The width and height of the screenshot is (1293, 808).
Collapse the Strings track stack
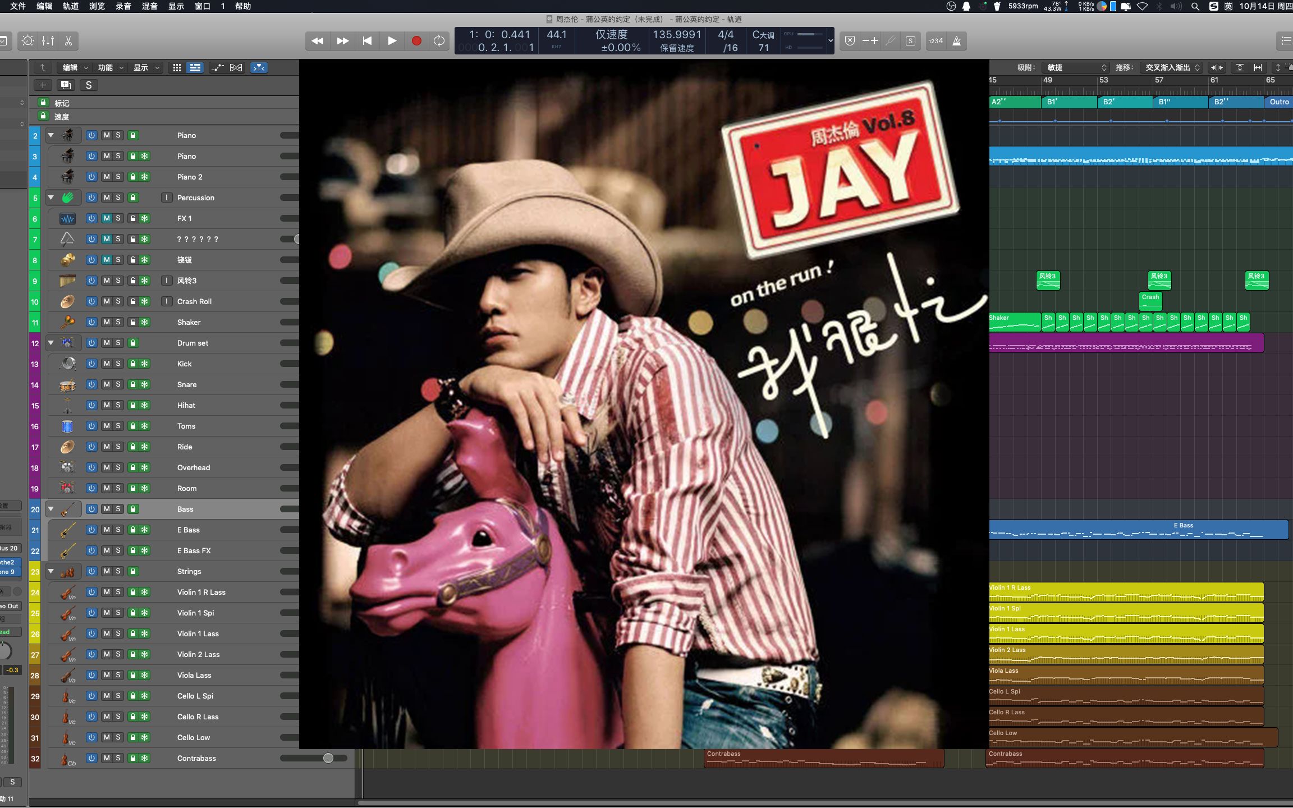tap(51, 571)
